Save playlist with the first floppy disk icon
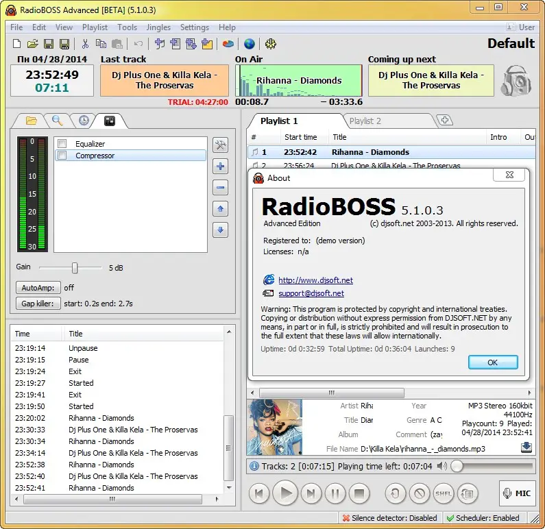Screen dimensions: 545x529 coord(48,44)
